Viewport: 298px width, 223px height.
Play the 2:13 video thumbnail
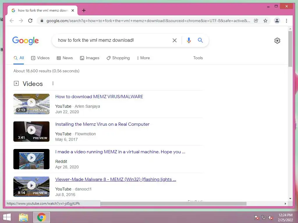[31, 104]
